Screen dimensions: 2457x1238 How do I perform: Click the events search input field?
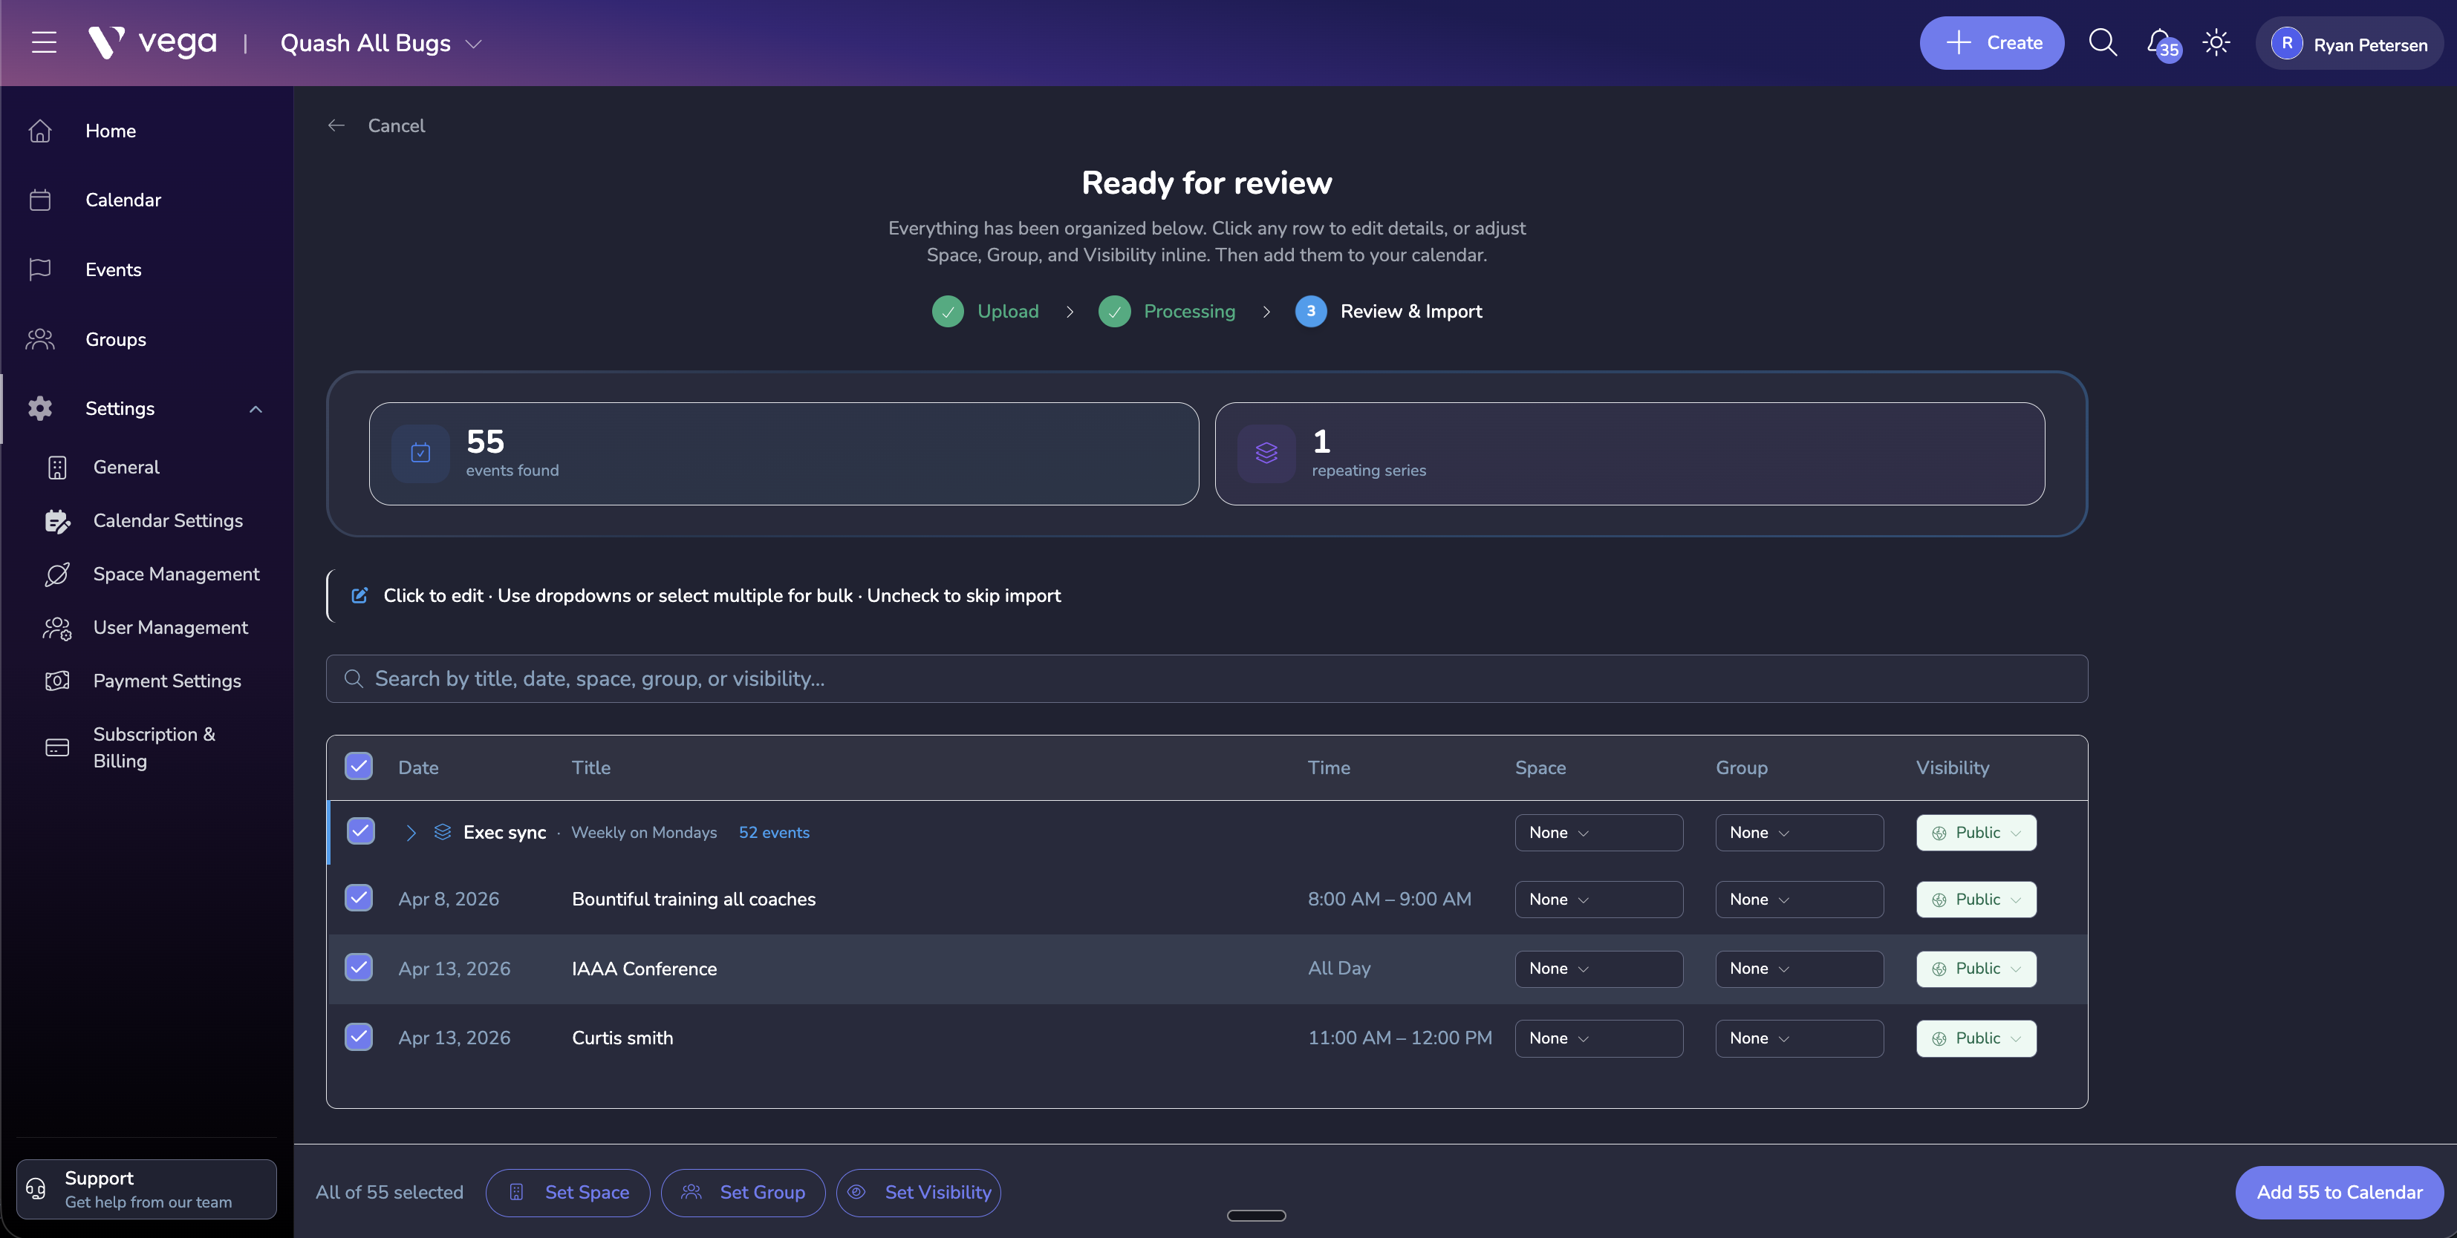click(1206, 678)
